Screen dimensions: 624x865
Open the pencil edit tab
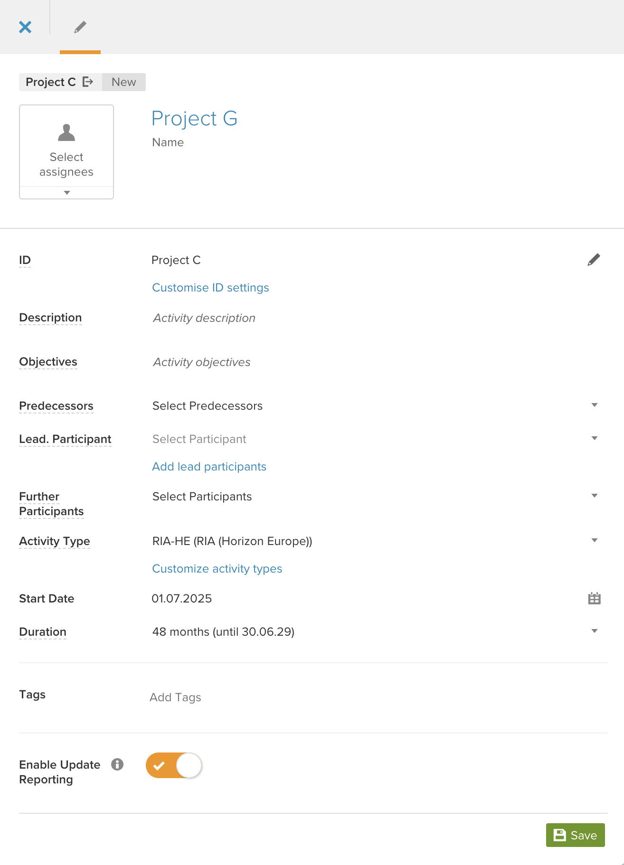coord(80,27)
